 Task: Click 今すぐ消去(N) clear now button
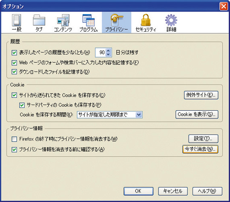point(200,149)
